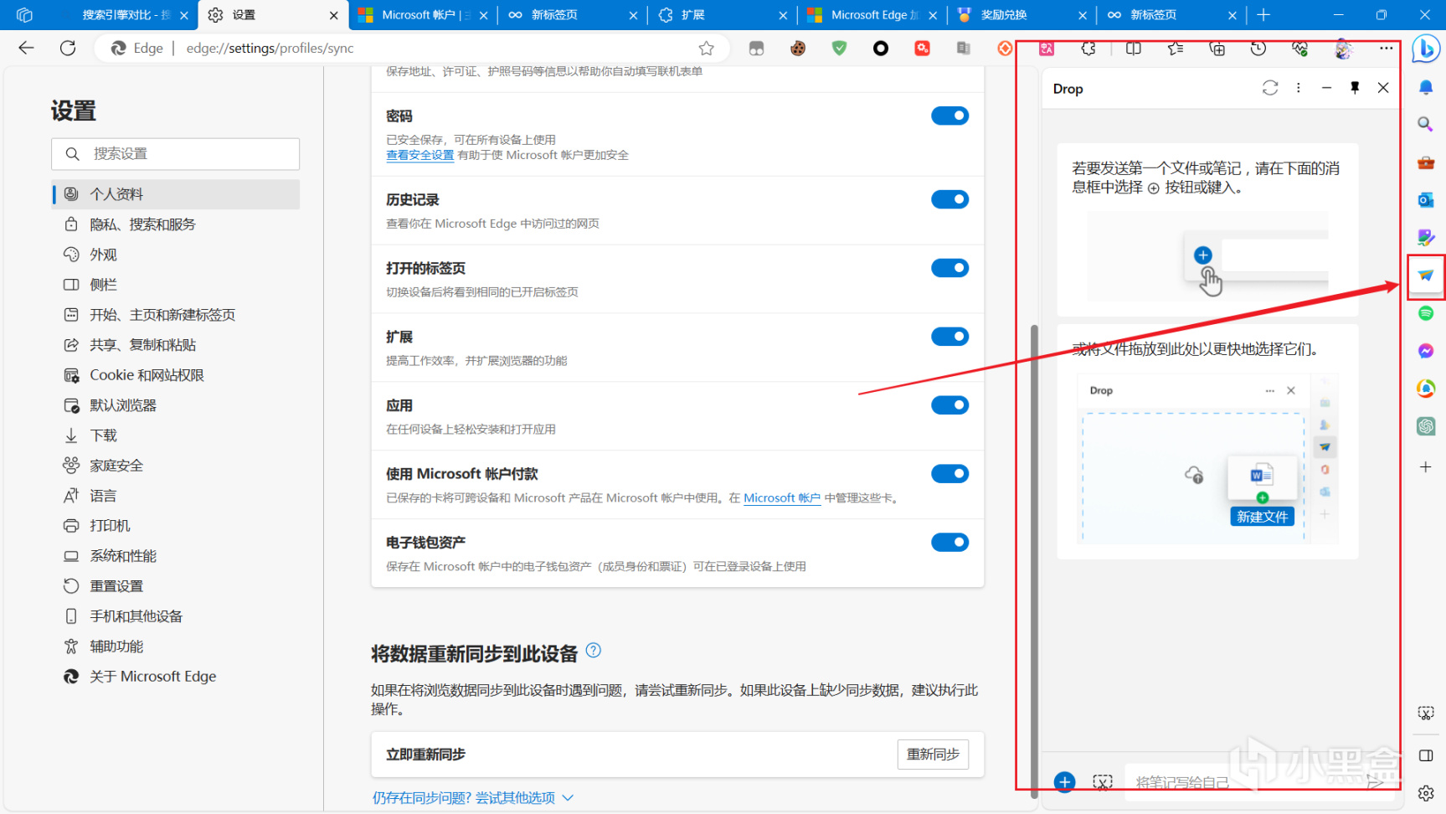Viewport: 1446px width, 814px height.
Task: Add a new app to the sidebar
Action: point(1426,466)
